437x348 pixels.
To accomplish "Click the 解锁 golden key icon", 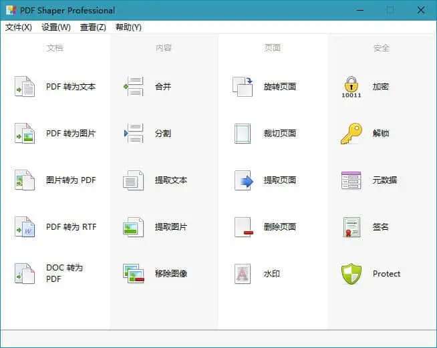I will [x=351, y=134].
